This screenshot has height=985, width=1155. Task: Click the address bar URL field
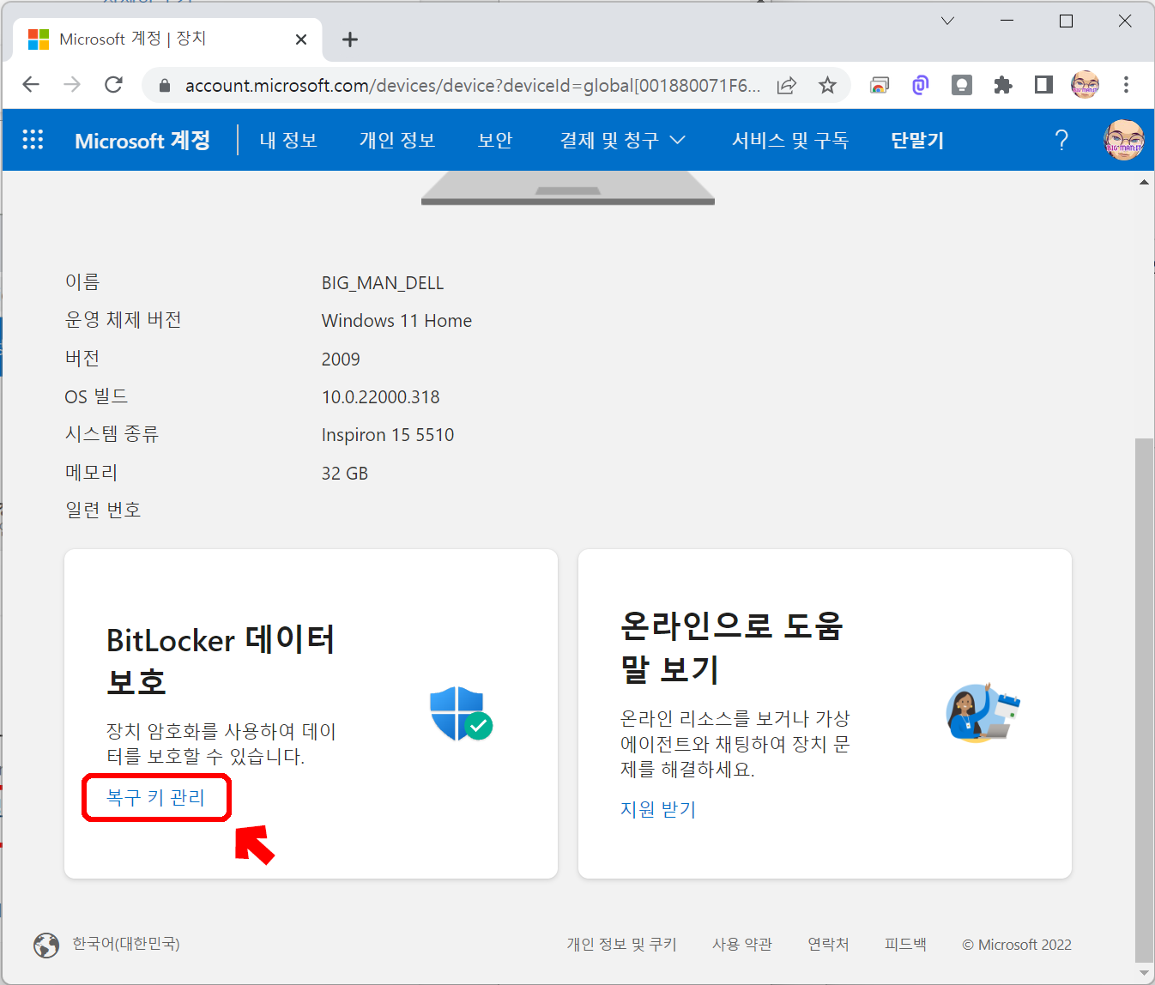pos(472,85)
